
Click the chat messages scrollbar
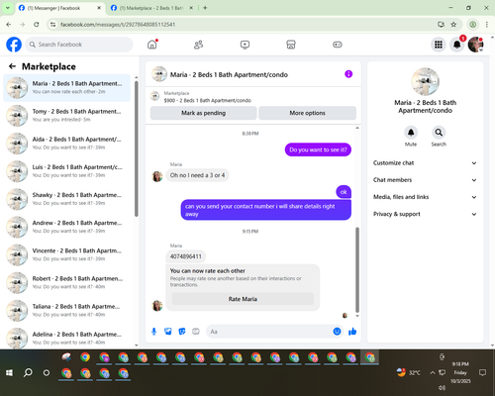(357, 269)
